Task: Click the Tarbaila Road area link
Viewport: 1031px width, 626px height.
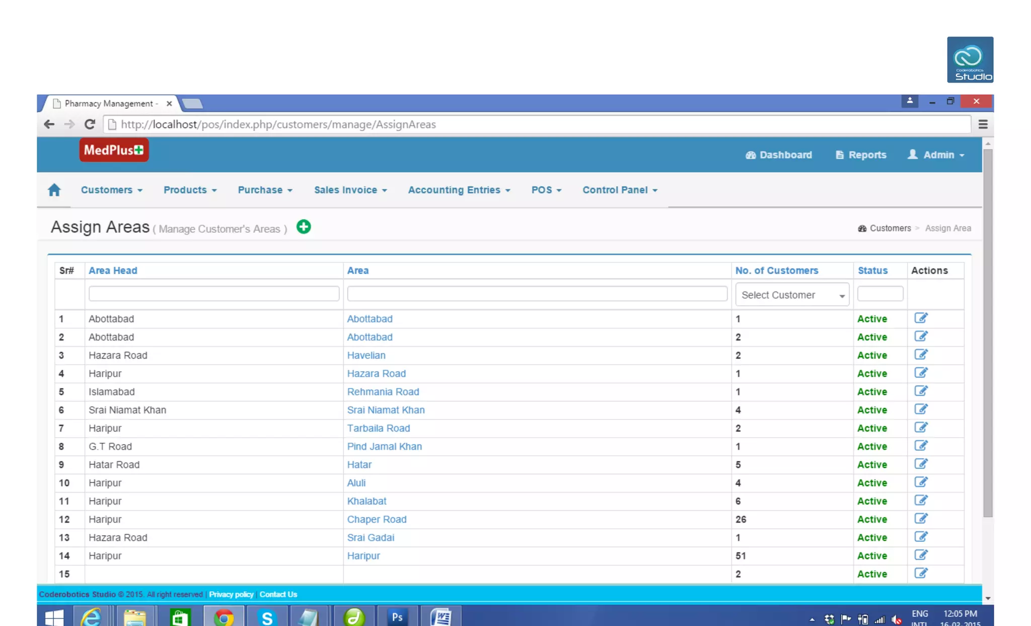Action: pos(378,428)
